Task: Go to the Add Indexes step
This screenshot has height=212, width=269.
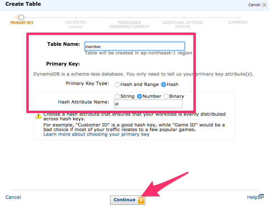Action: tap(76, 24)
